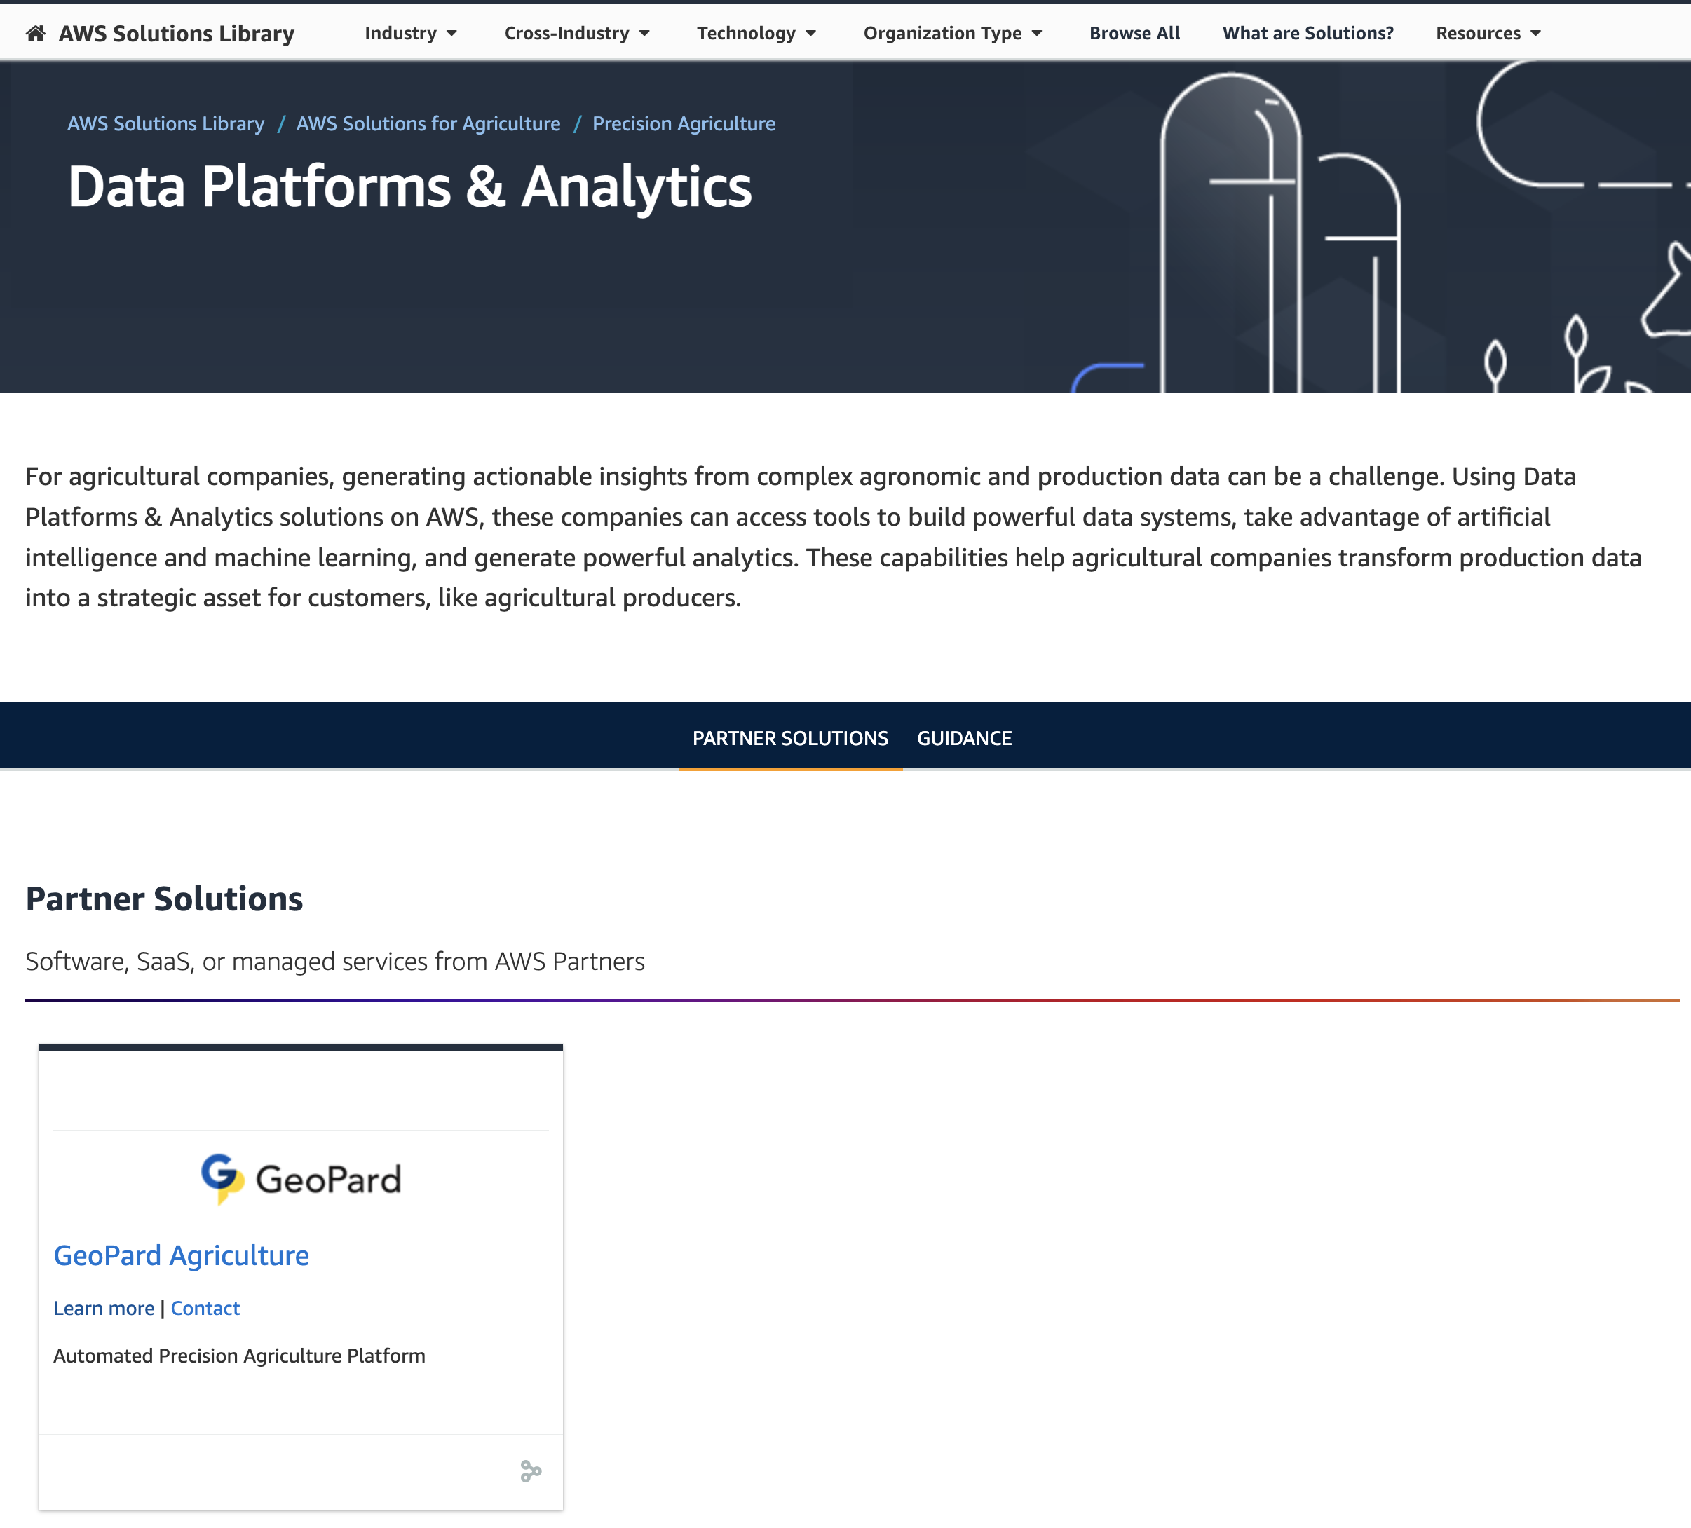This screenshot has height=1528, width=1691.
Task: Select the Partner Solutions tab
Action: (789, 738)
